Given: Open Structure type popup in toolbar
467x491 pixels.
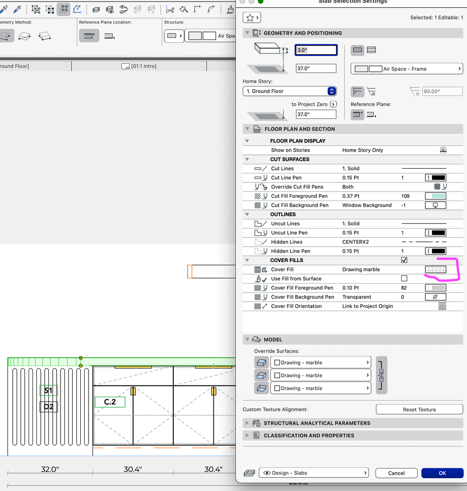Looking at the screenshot, I should [x=174, y=36].
